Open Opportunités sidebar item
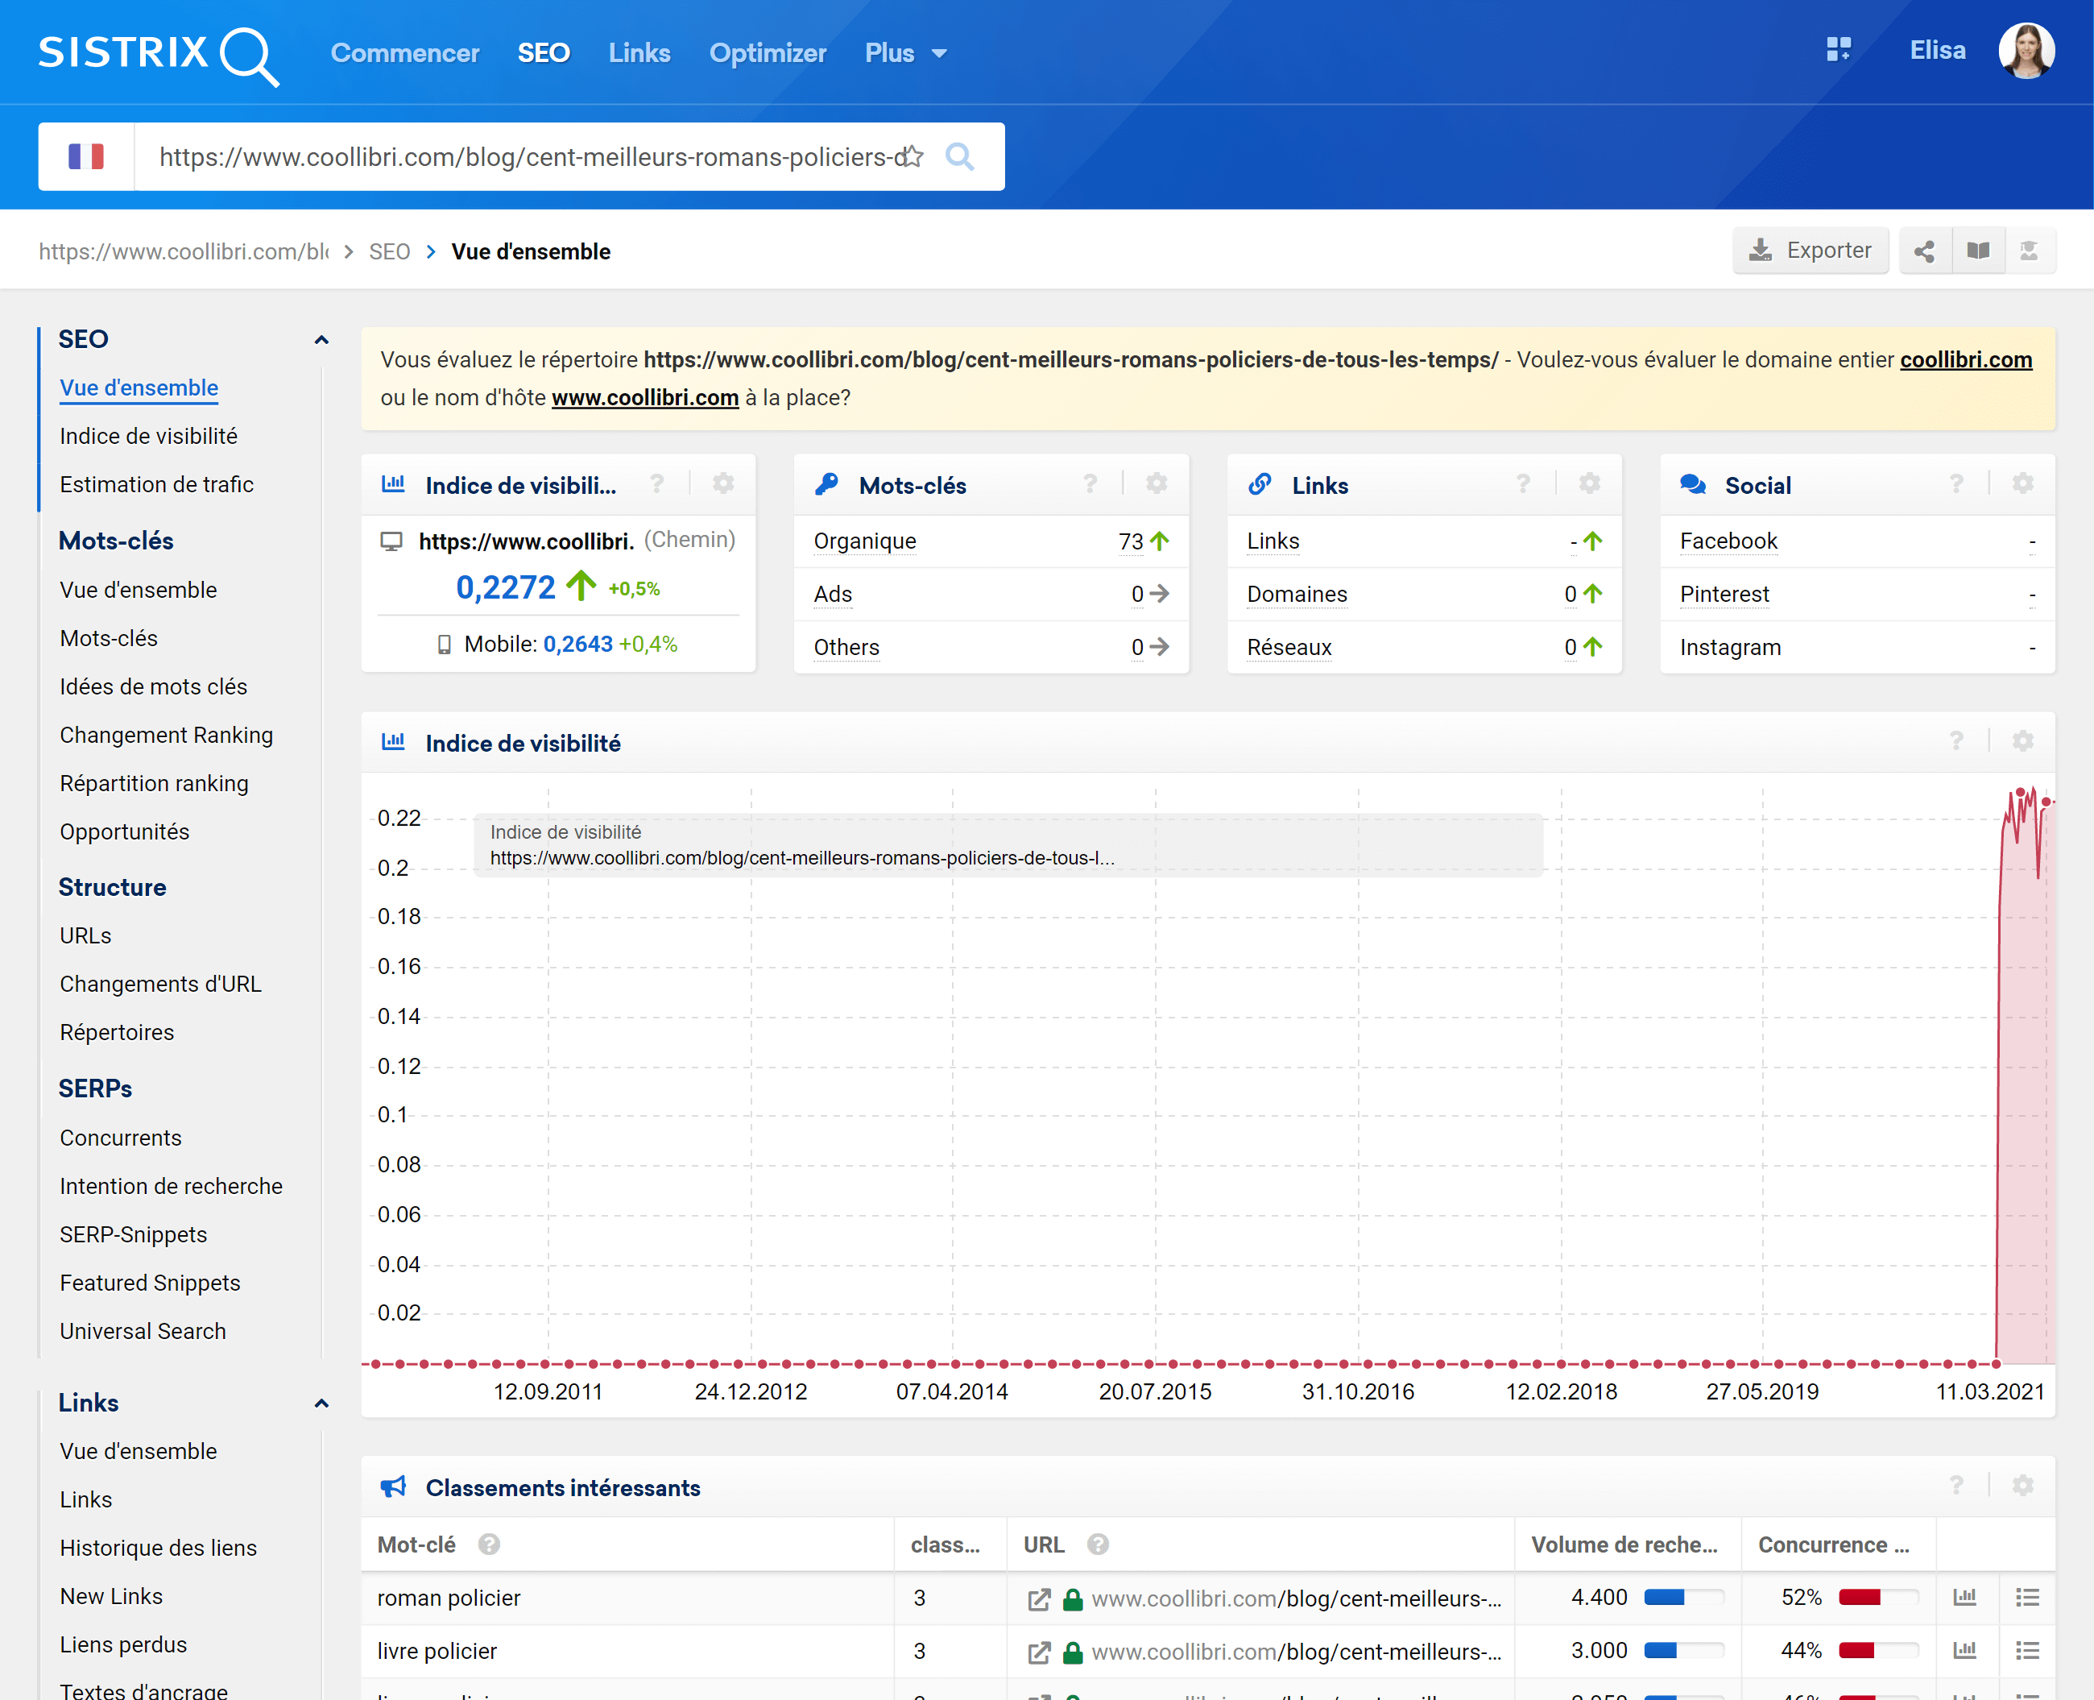The width and height of the screenshot is (2094, 1700). [x=124, y=832]
